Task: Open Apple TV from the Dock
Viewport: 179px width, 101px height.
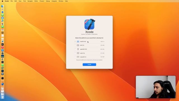Action: click(x=3, y=44)
